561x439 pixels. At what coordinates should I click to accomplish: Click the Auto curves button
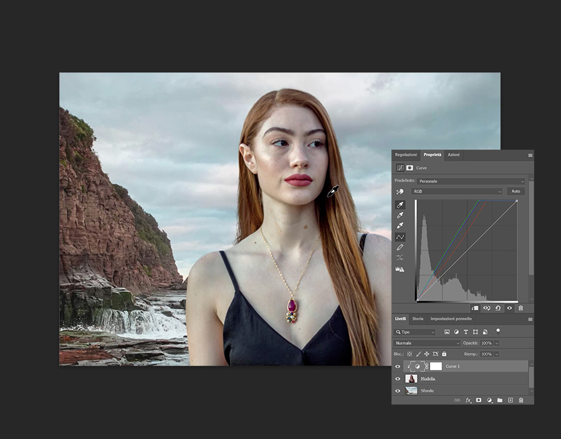(x=515, y=191)
